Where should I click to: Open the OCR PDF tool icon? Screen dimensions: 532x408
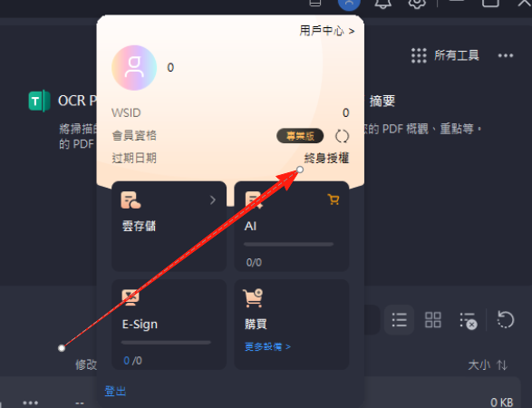(39, 101)
